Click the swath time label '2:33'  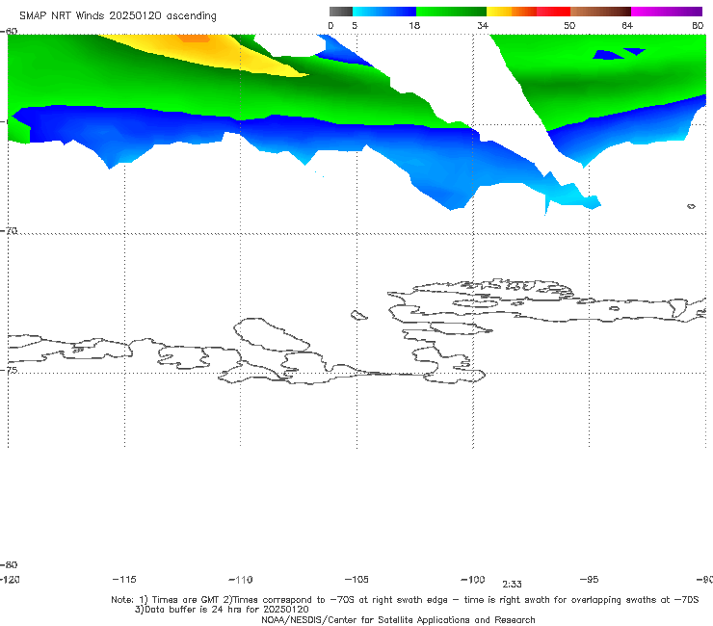(512, 585)
